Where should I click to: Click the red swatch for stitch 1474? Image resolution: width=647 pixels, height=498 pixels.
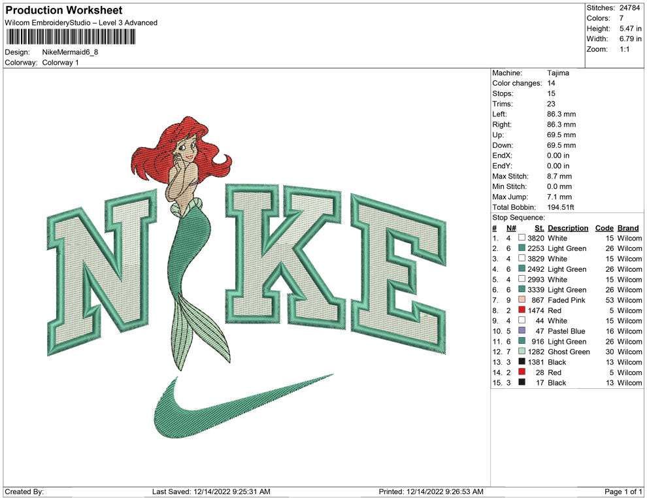click(522, 310)
